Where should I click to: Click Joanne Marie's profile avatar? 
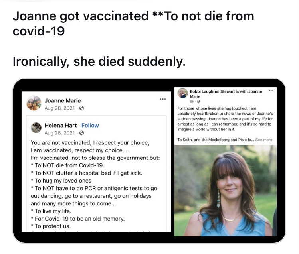coord(34,103)
